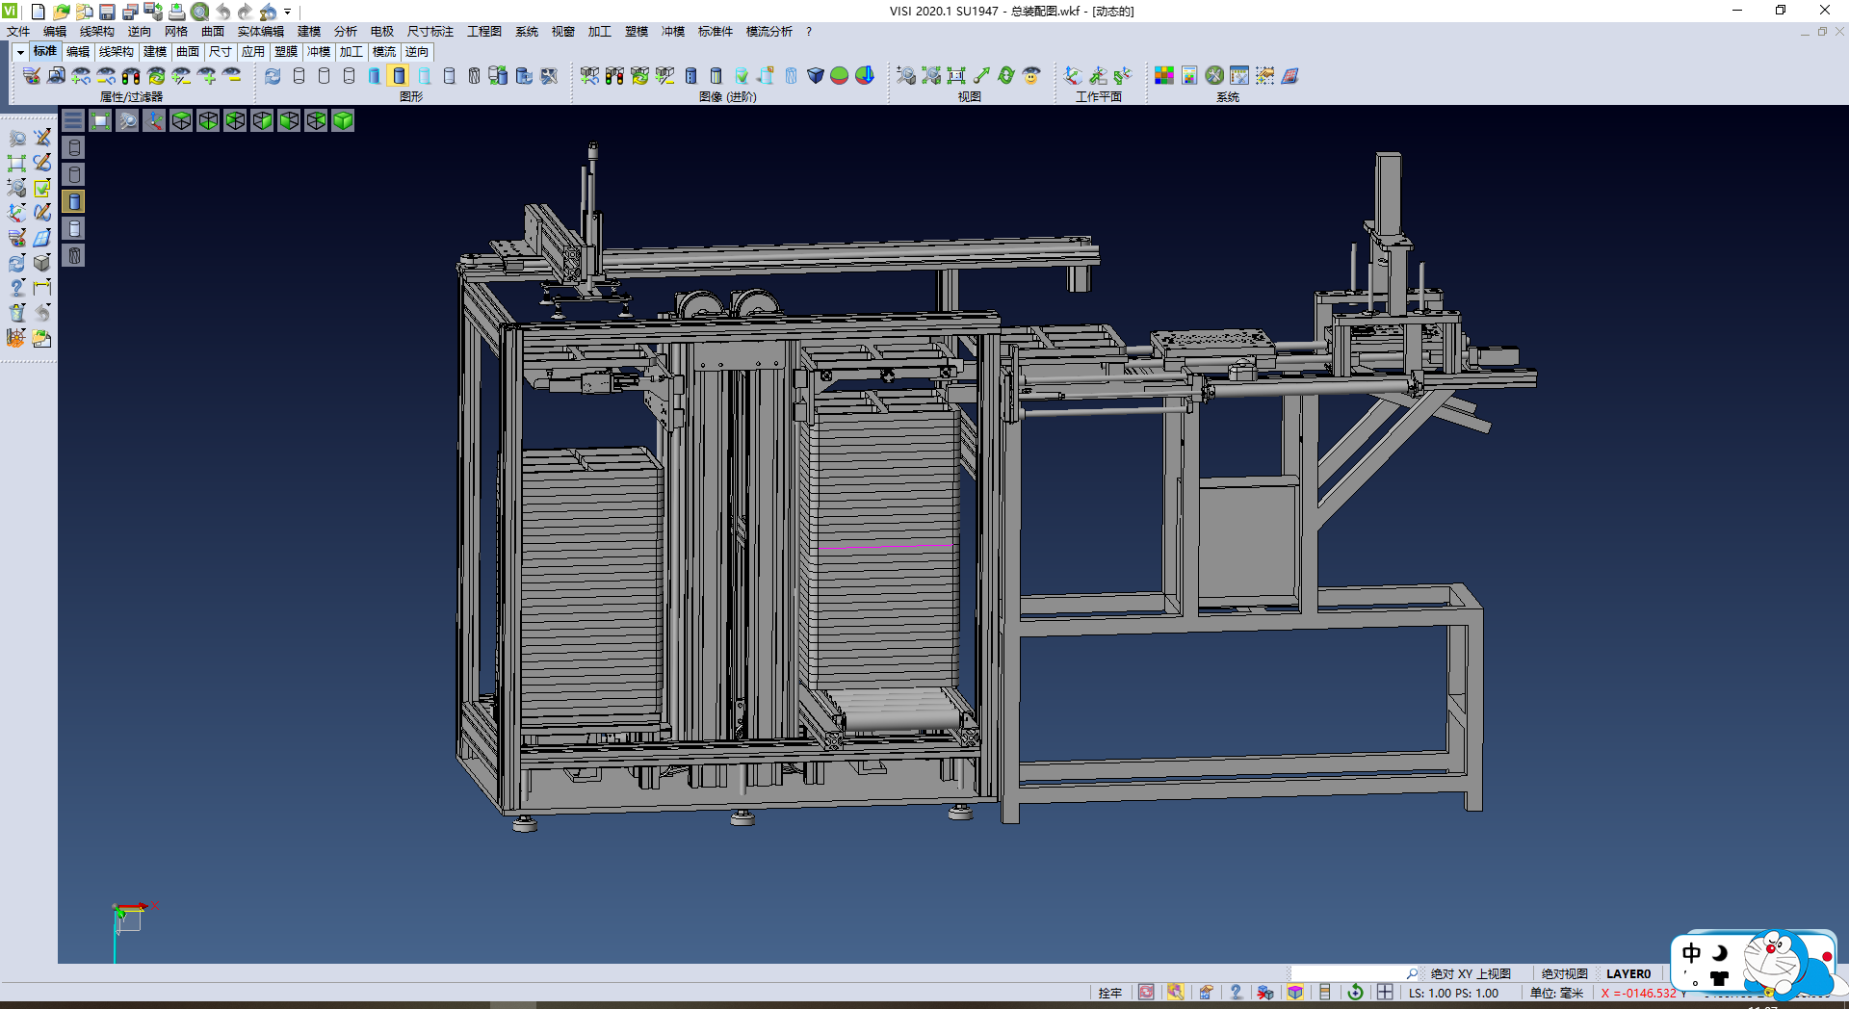Image resolution: width=1849 pixels, height=1009 pixels.
Task: Click the traffic light filter icon
Action: (131, 76)
